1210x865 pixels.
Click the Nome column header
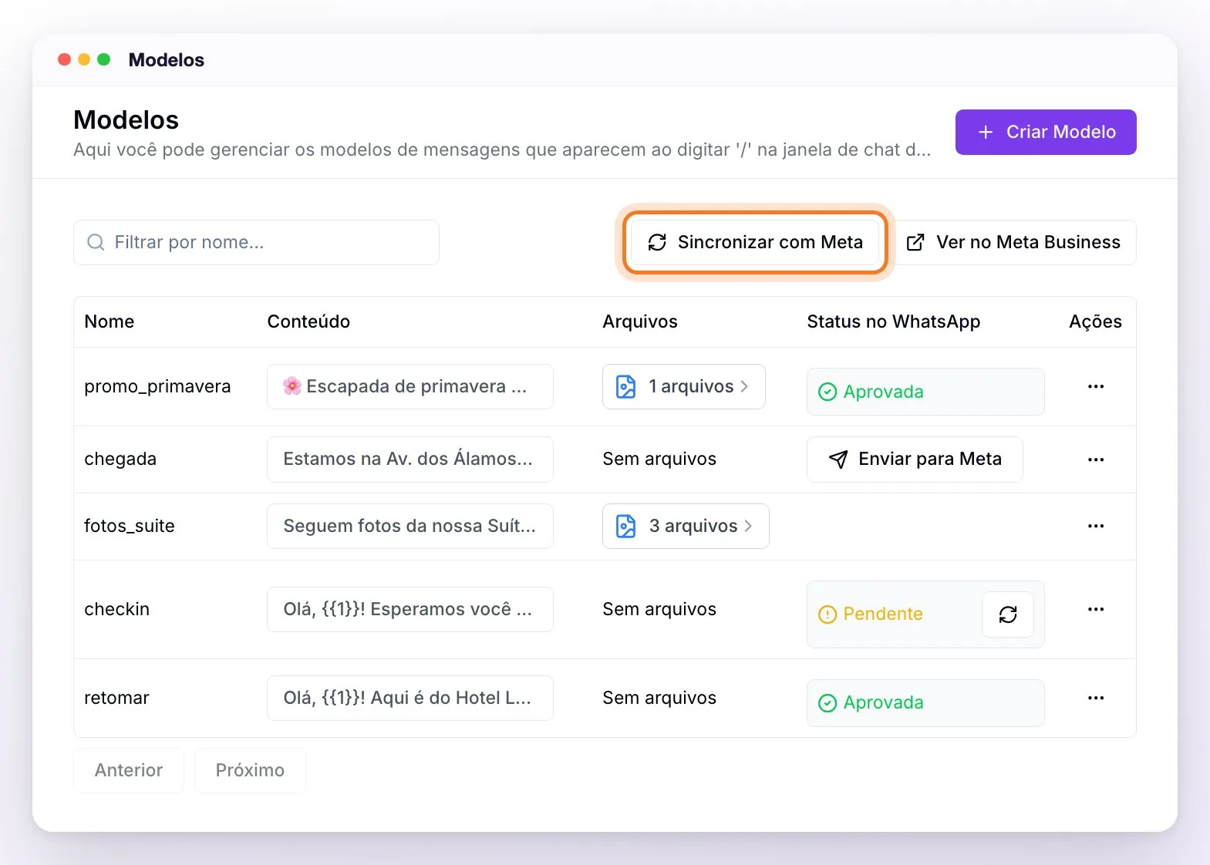(x=110, y=321)
